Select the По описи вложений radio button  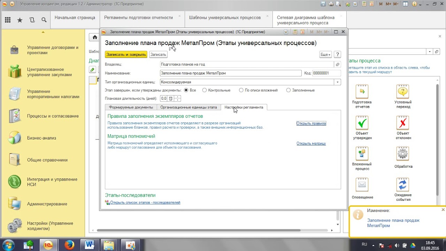coord(241,90)
